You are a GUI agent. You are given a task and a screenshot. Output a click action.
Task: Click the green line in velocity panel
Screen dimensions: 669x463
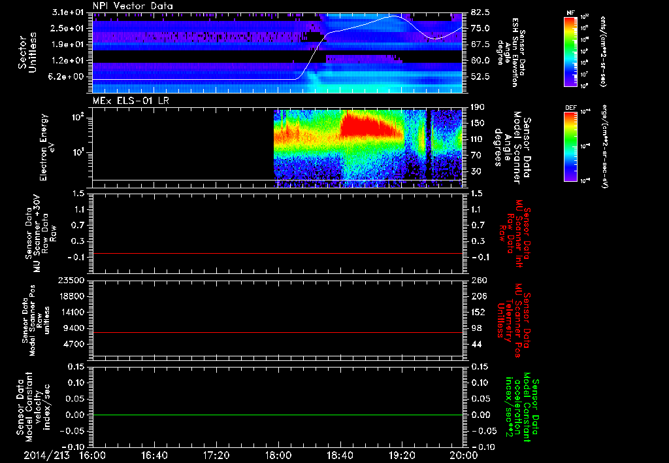(x=277, y=415)
